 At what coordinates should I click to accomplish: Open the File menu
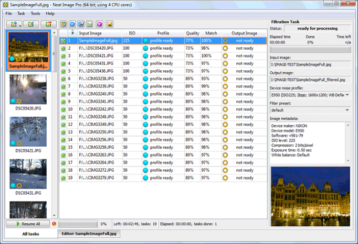click(9, 13)
